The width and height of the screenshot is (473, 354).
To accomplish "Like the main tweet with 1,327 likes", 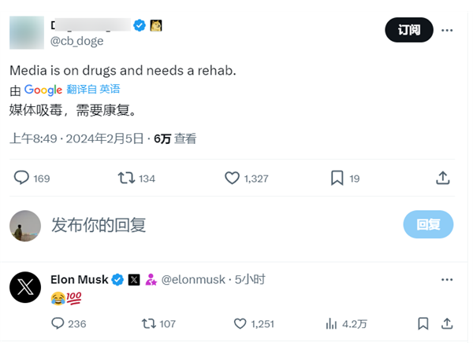I will click(x=232, y=178).
